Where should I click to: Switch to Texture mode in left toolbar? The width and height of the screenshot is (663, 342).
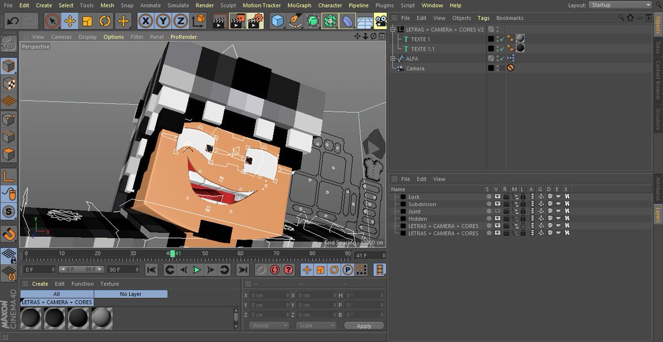[9, 84]
